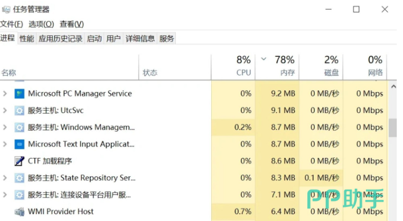Click the vertical scrollbar thumb

coord(392,128)
